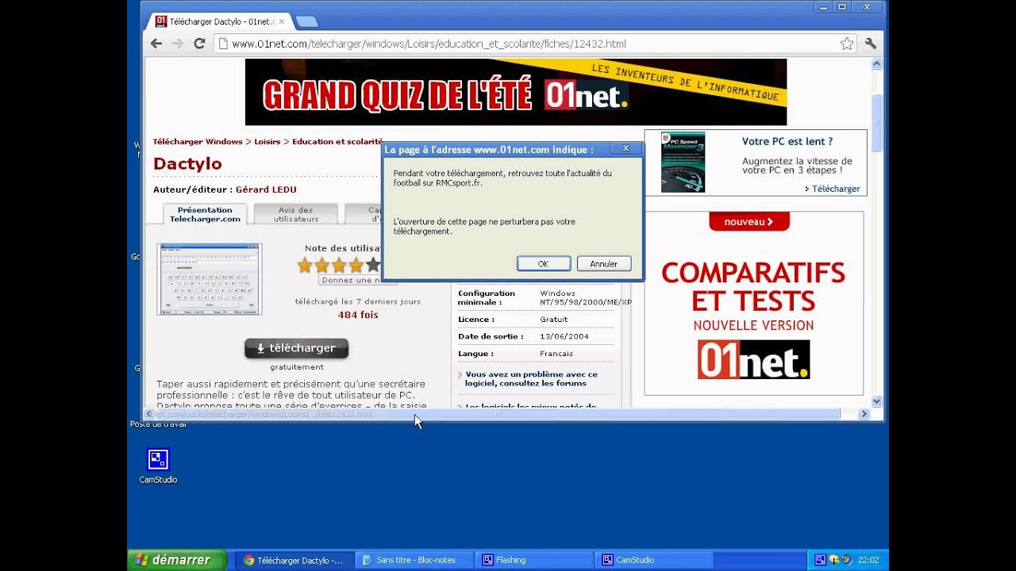Click the 484 fois download count

tap(358, 315)
